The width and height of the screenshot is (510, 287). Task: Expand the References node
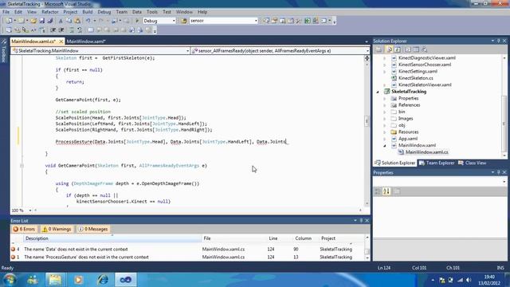click(385, 105)
